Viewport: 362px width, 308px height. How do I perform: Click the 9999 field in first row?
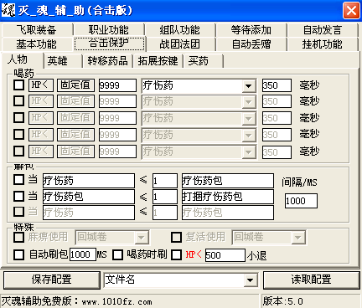(117, 85)
